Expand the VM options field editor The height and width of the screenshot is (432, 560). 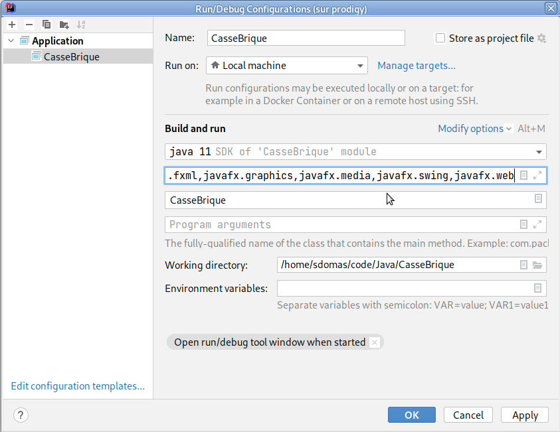[x=538, y=175]
